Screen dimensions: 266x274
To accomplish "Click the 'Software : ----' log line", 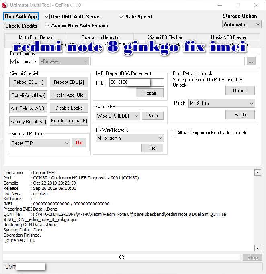I will (22, 199).
